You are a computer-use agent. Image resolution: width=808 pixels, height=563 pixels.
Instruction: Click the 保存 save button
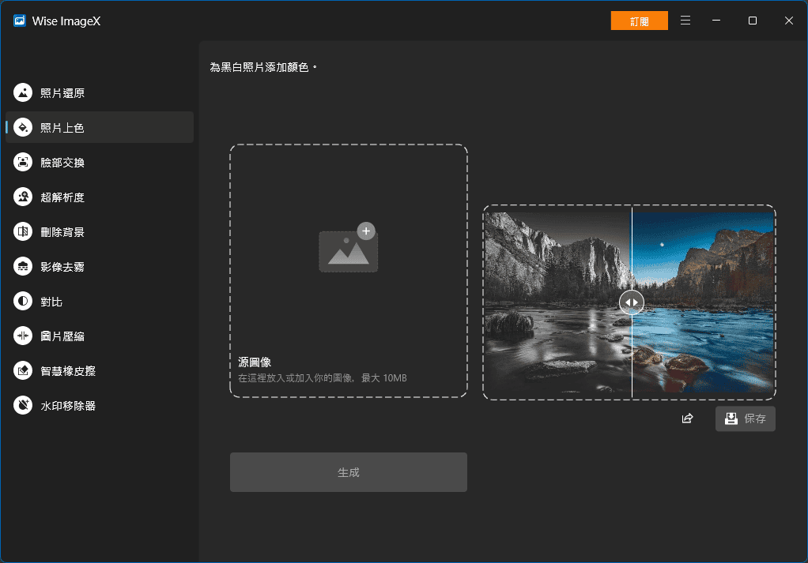pos(745,418)
